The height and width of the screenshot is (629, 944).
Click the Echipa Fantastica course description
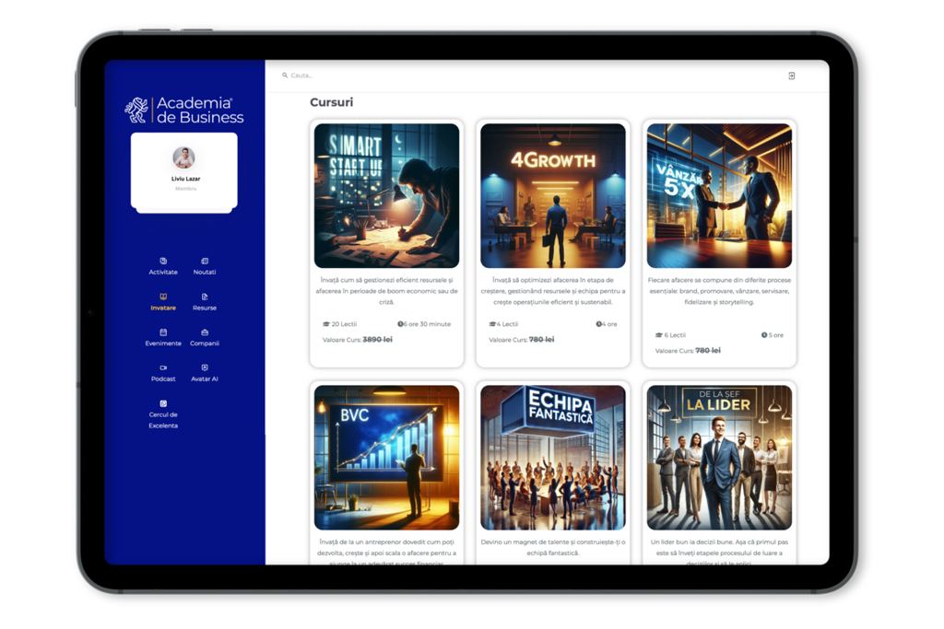coord(553,547)
